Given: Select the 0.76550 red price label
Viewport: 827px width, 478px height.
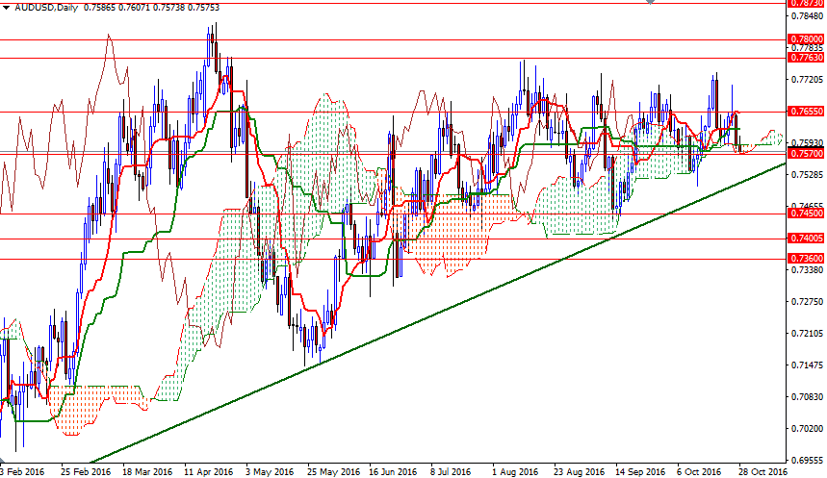Looking at the screenshot, I should (x=806, y=112).
